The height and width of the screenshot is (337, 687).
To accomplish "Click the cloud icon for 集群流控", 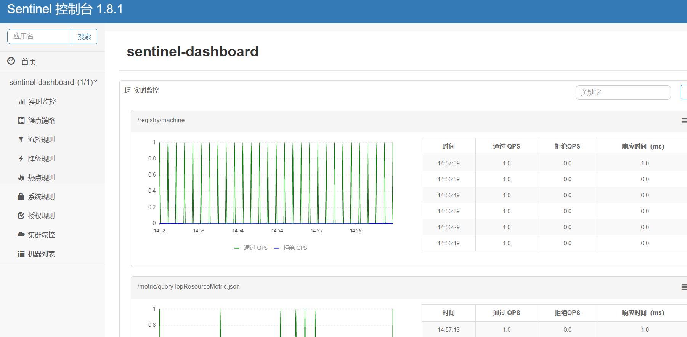I will pos(21,234).
